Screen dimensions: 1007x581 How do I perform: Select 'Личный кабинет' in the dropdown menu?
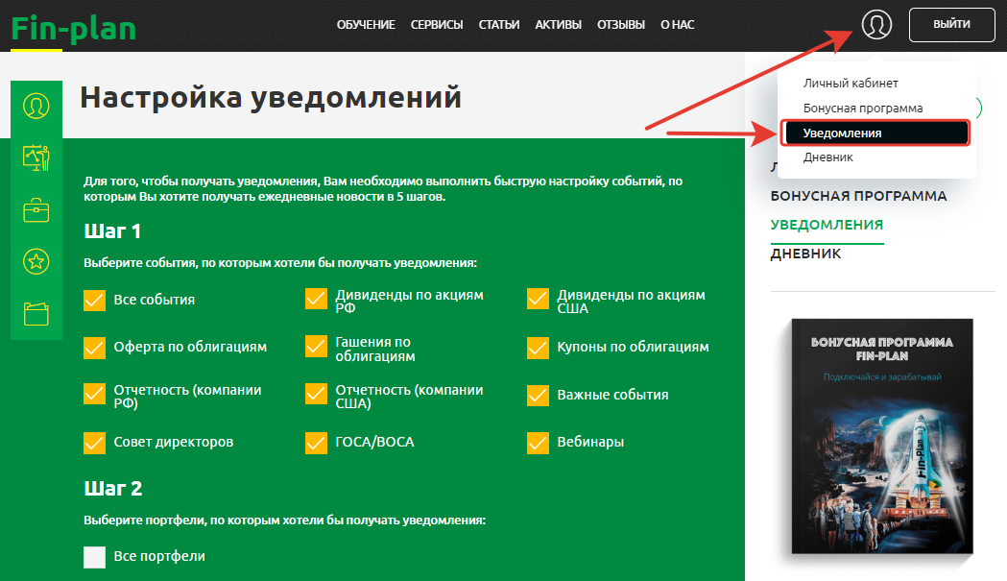tap(851, 84)
